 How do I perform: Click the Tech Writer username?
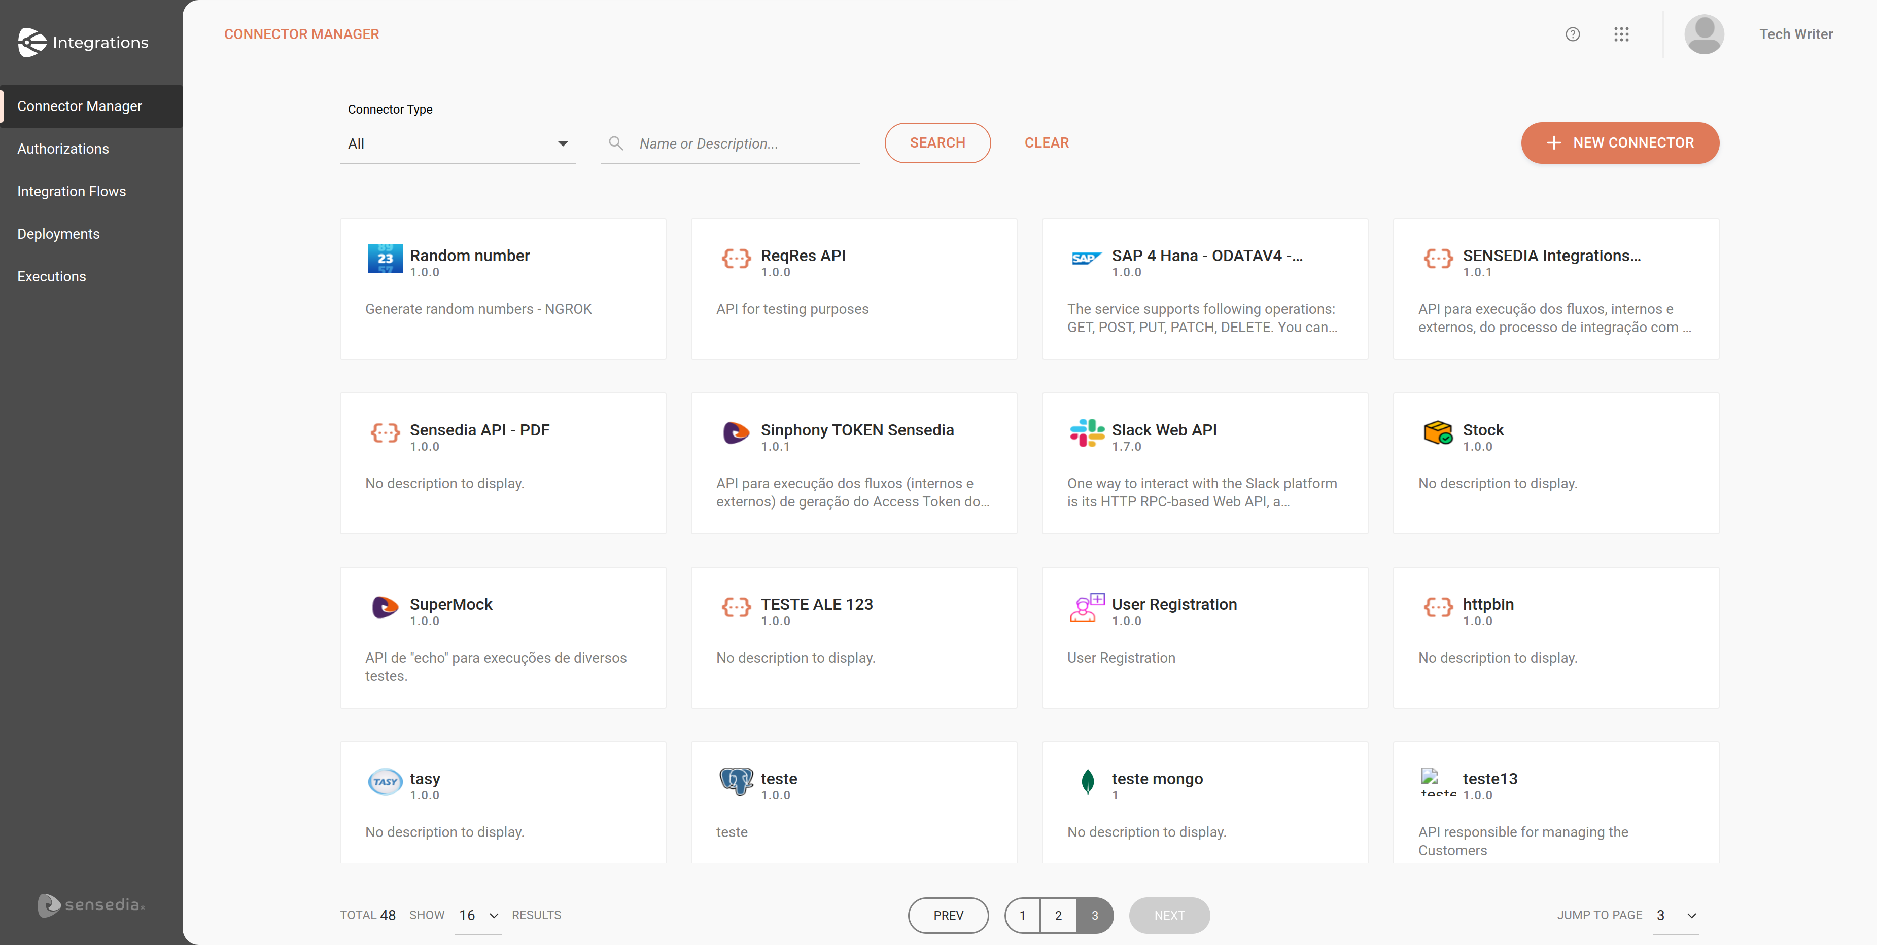pyautogui.click(x=1795, y=34)
